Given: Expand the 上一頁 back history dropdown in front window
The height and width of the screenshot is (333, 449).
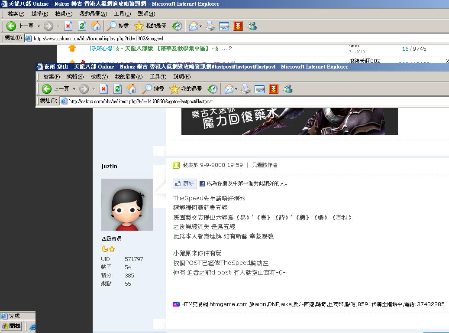Looking at the screenshot, I should click(x=74, y=89).
